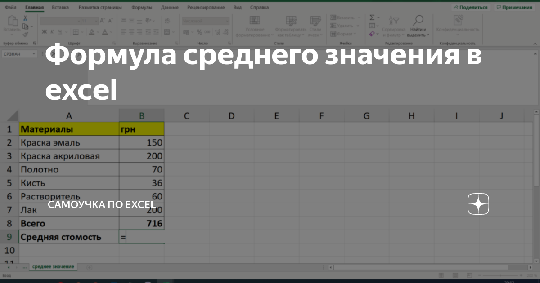540x283 pixels.
Task: Activate the Format Painter brush
Action: pyautogui.click(x=25, y=34)
